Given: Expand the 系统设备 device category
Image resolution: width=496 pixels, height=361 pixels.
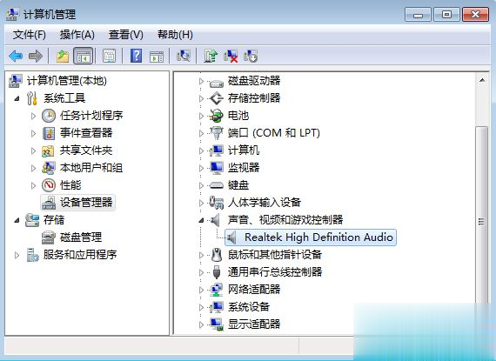Looking at the screenshot, I should click(x=201, y=307).
